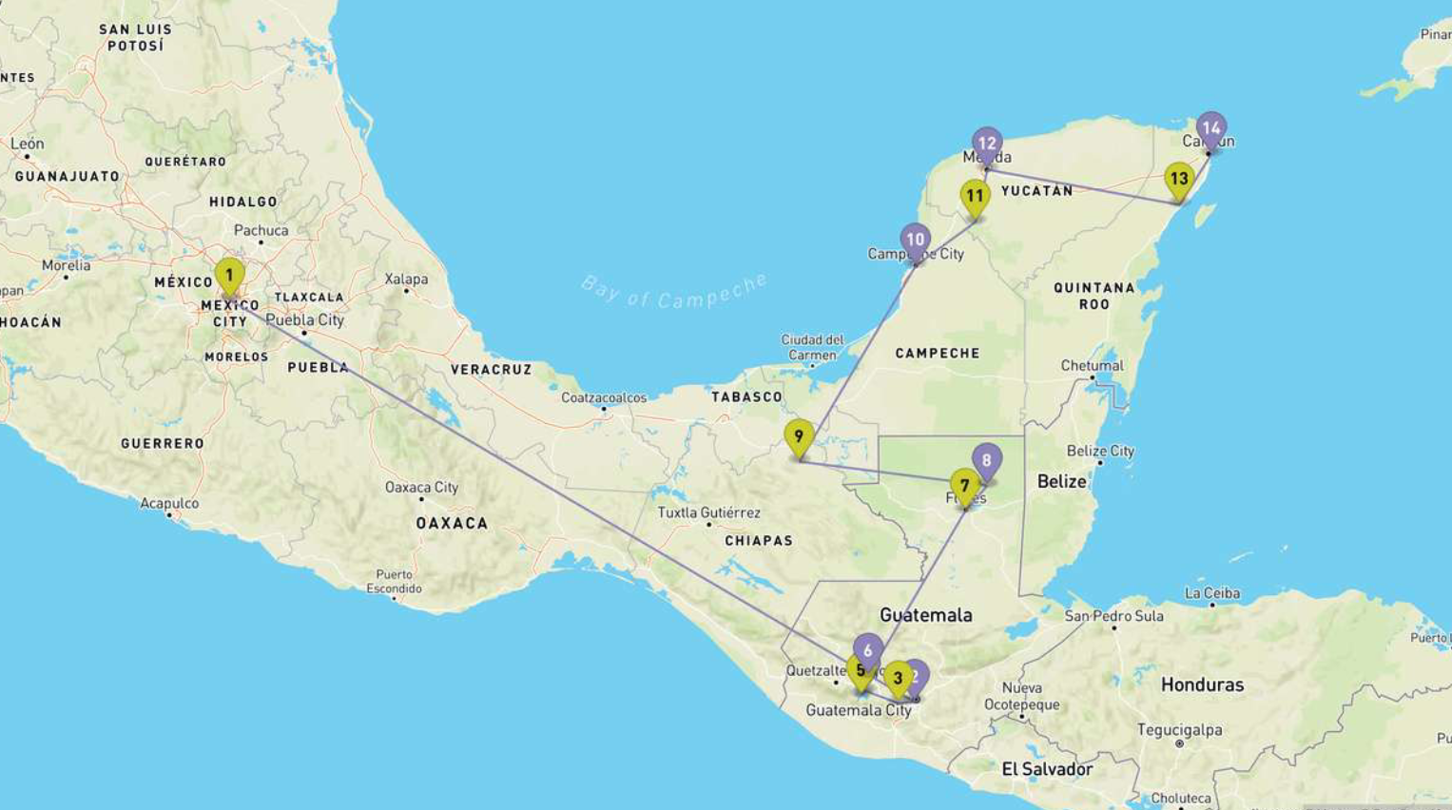The image size is (1452, 810).
Task: Click the Chetumal city label
Action: 1092,366
